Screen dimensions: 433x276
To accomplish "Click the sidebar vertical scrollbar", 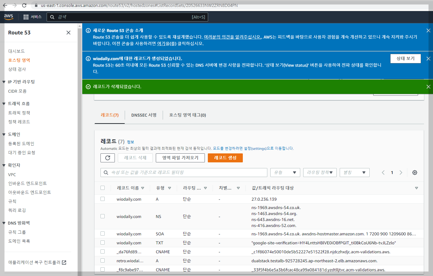I will 80,150.
